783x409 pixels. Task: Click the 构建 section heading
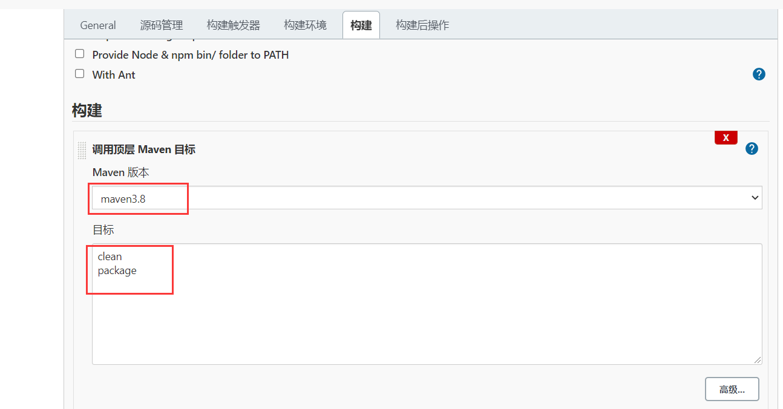tap(87, 110)
